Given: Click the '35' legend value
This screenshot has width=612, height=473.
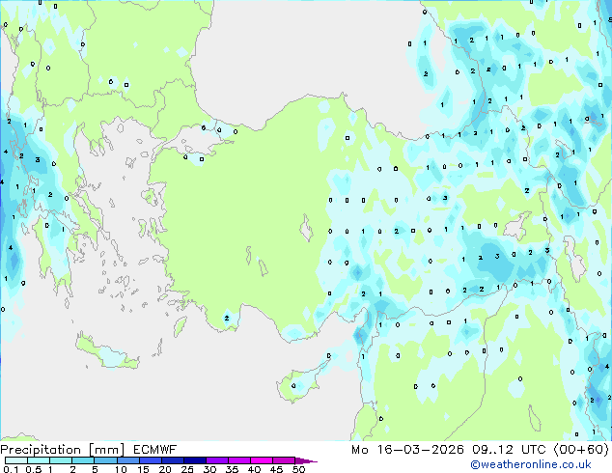Looking at the screenshot, I should click(x=232, y=469).
